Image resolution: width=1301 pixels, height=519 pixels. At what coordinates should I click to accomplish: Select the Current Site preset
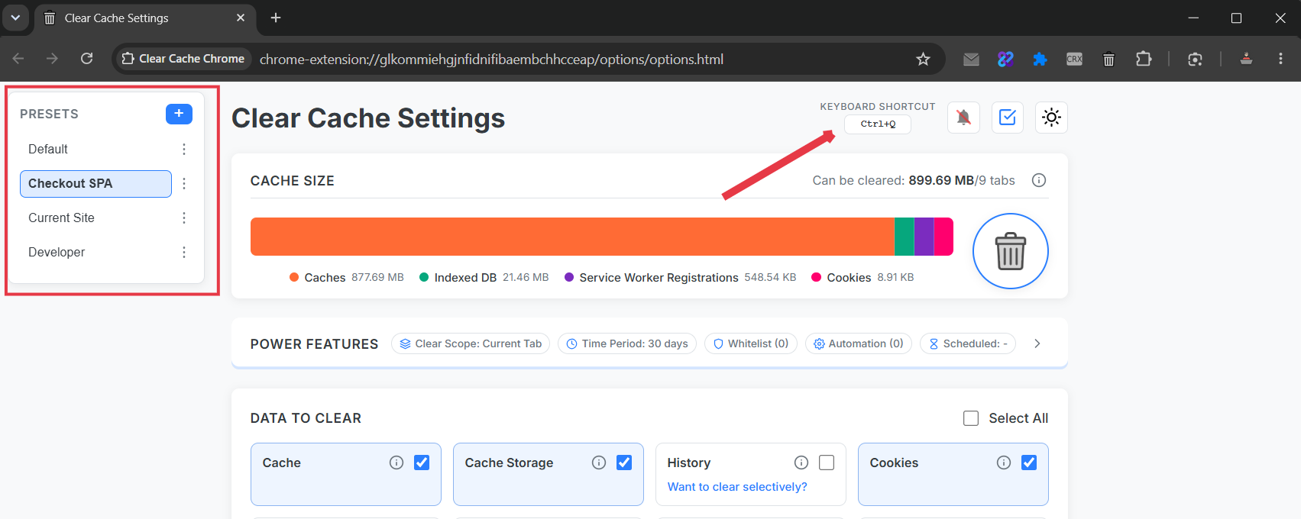click(95, 218)
